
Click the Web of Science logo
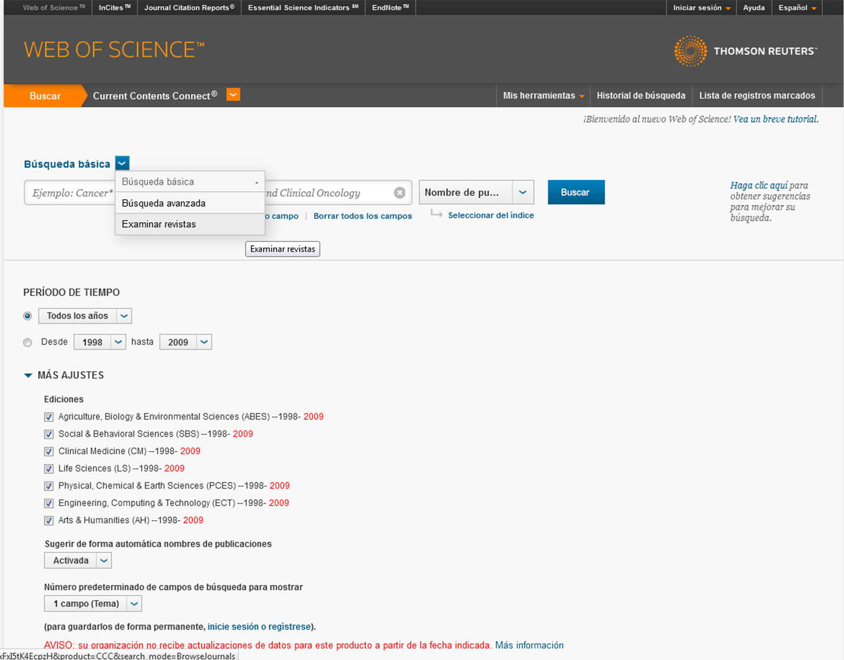114,50
